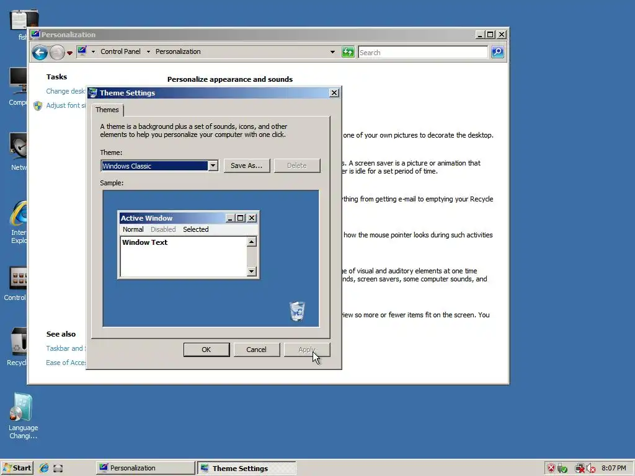
Task: Click Apply in Theme Settings
Action: tap(306, 350)
